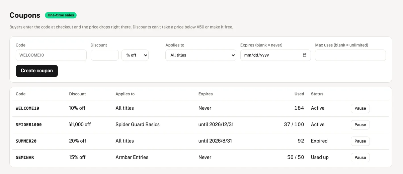Click the table's "Applies to" column header
This screenshot has width=403, height=174.
coord(125,94)
